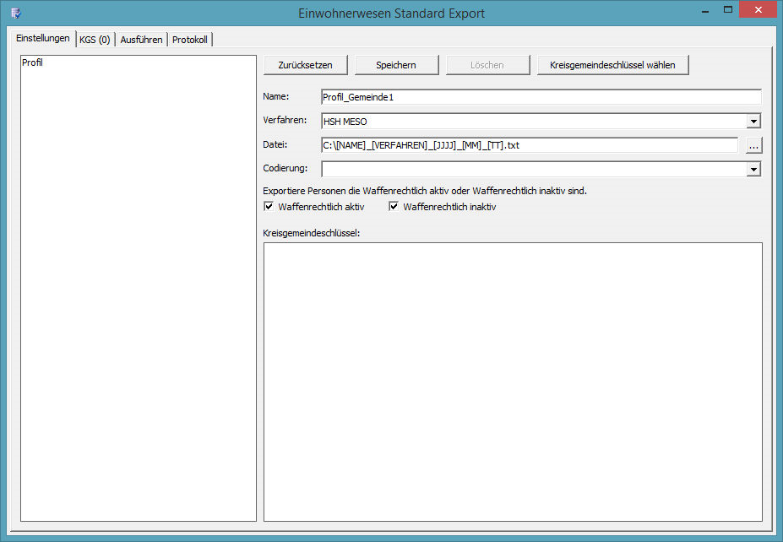783x542 pixels.
Task: Click the application icon in the title bar
Action: click(15, 13)
